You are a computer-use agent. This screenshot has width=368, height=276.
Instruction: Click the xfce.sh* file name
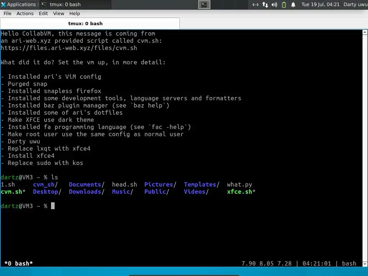click(241, 192)
